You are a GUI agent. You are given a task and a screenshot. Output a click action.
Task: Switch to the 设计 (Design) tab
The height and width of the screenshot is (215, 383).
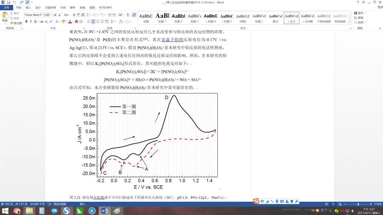[38, 8]
